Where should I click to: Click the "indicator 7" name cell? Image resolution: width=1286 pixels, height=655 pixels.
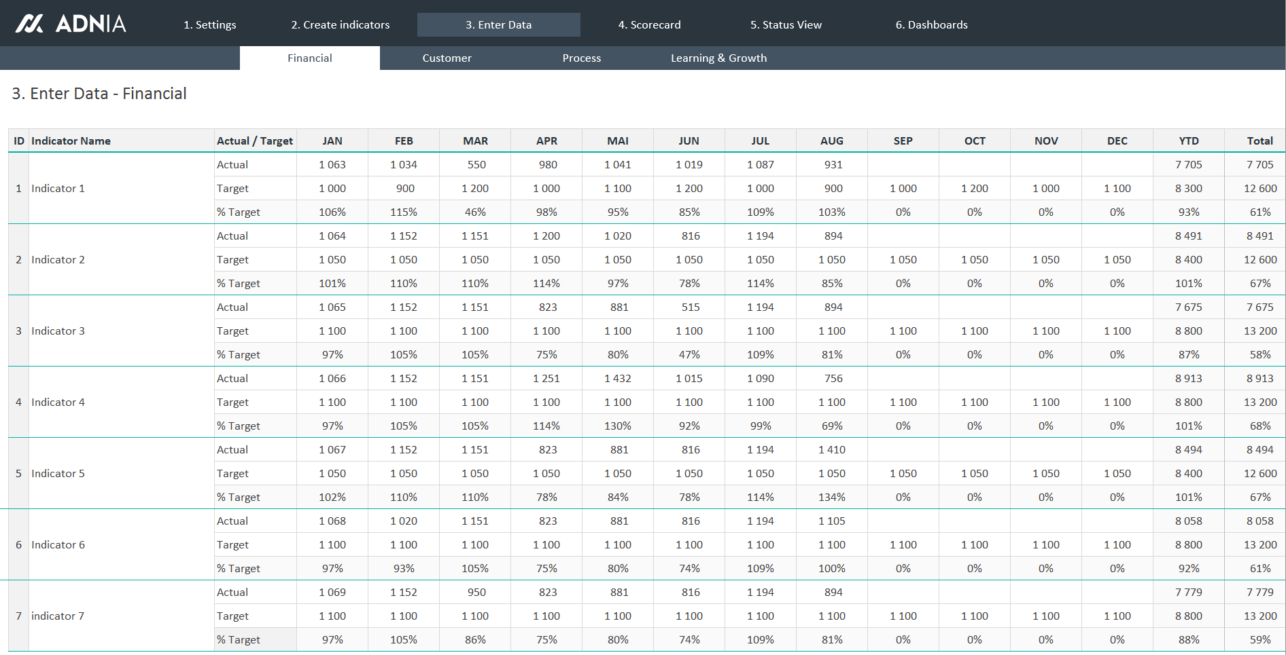(x=58, y=616)
